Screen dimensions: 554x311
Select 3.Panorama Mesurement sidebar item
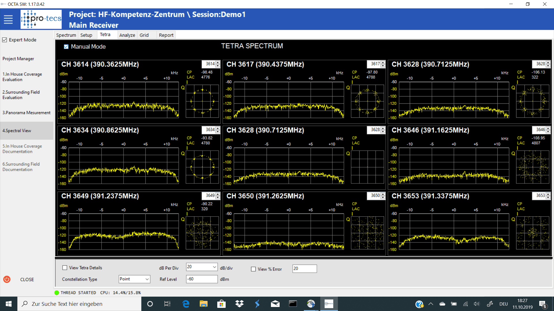pos(26,113)
